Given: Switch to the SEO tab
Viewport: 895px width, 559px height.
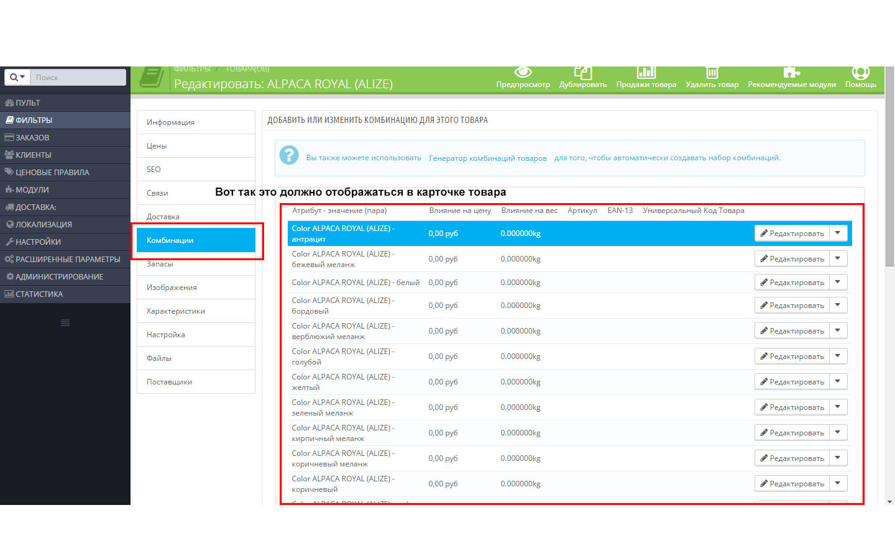Looking at the screenshot, I should (x=196, y=170).
